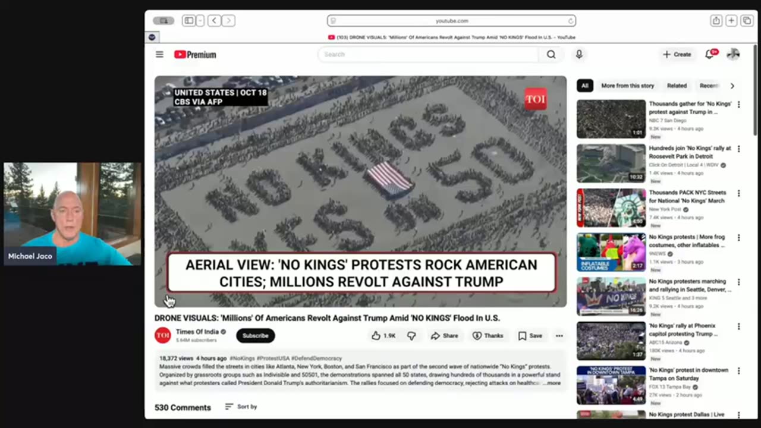Click the TOI logo watermark in video
761x428 pixels.
point(535,99)
